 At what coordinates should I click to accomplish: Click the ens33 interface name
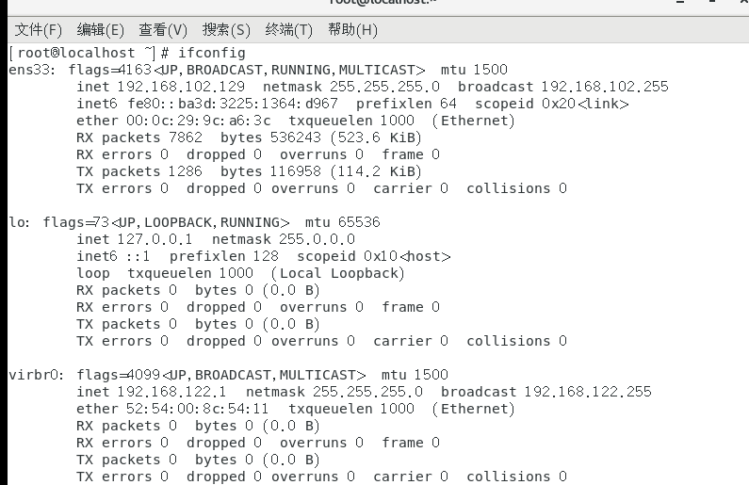[x=29, y=70]
